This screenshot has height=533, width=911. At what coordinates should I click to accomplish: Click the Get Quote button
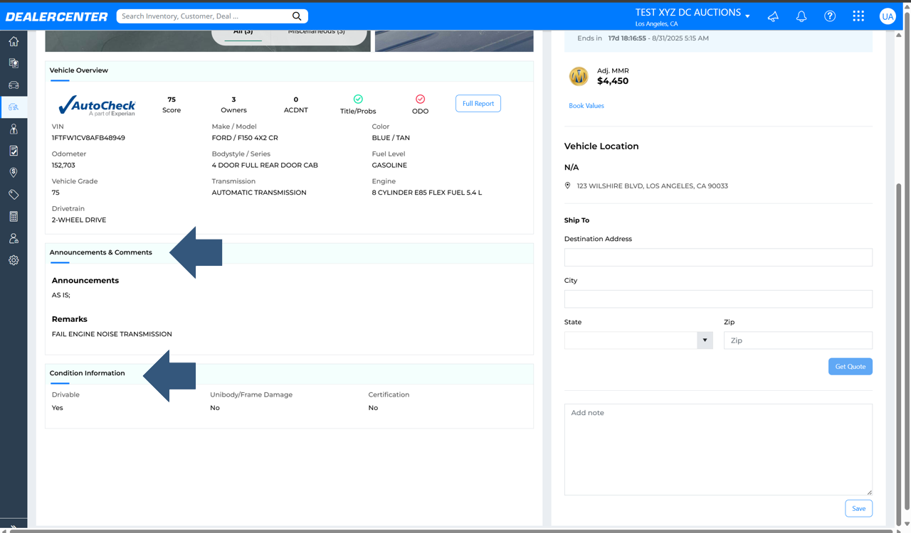[x=851, y=367]
